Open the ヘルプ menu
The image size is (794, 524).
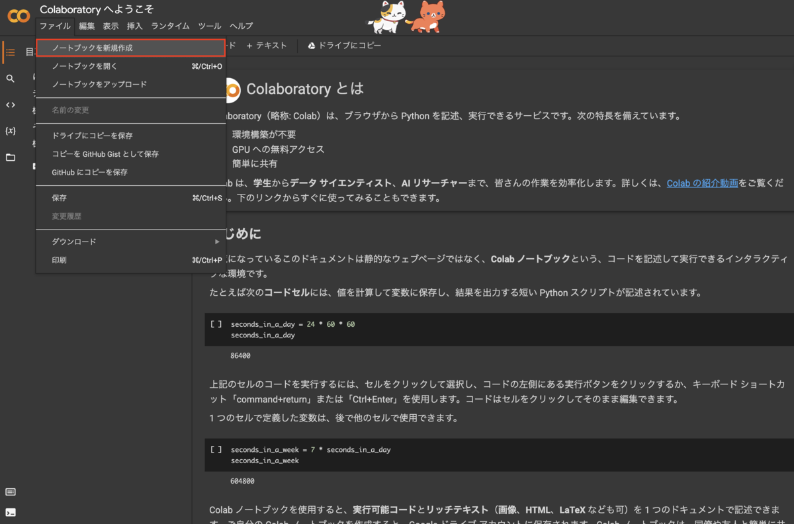242,26
